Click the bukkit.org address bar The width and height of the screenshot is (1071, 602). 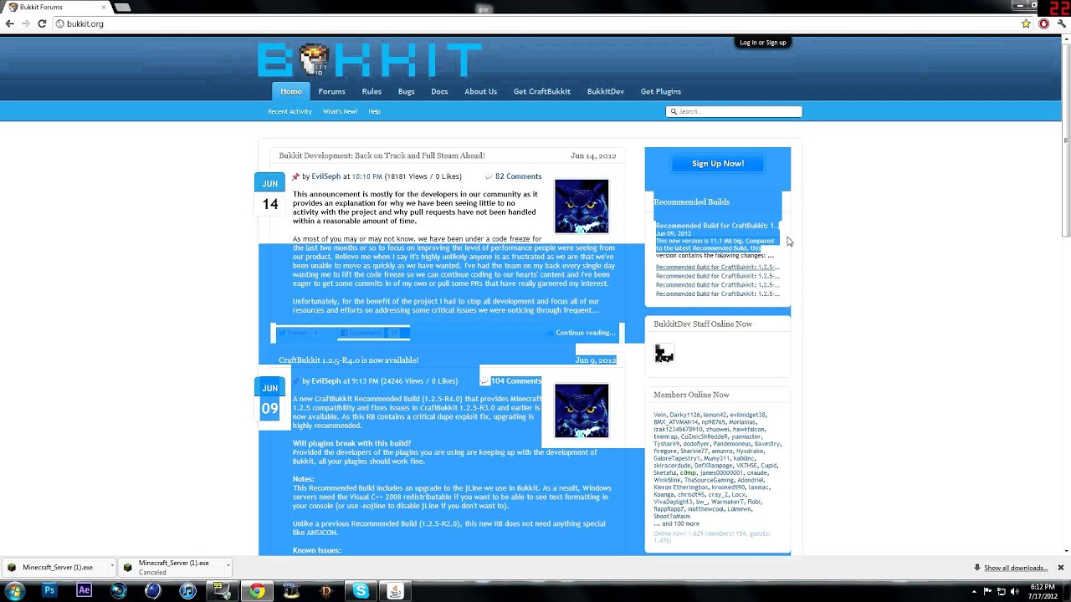coord(535,23)
